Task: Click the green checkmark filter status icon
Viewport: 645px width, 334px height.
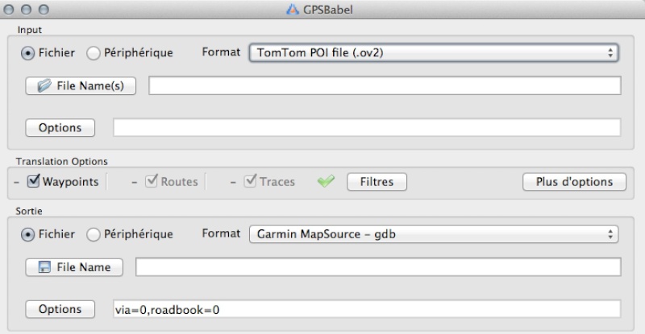Action: tap(326, 181)
